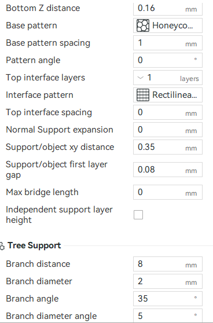
Task: Click the Base pattern spacing field
Action: coord(168,43)
